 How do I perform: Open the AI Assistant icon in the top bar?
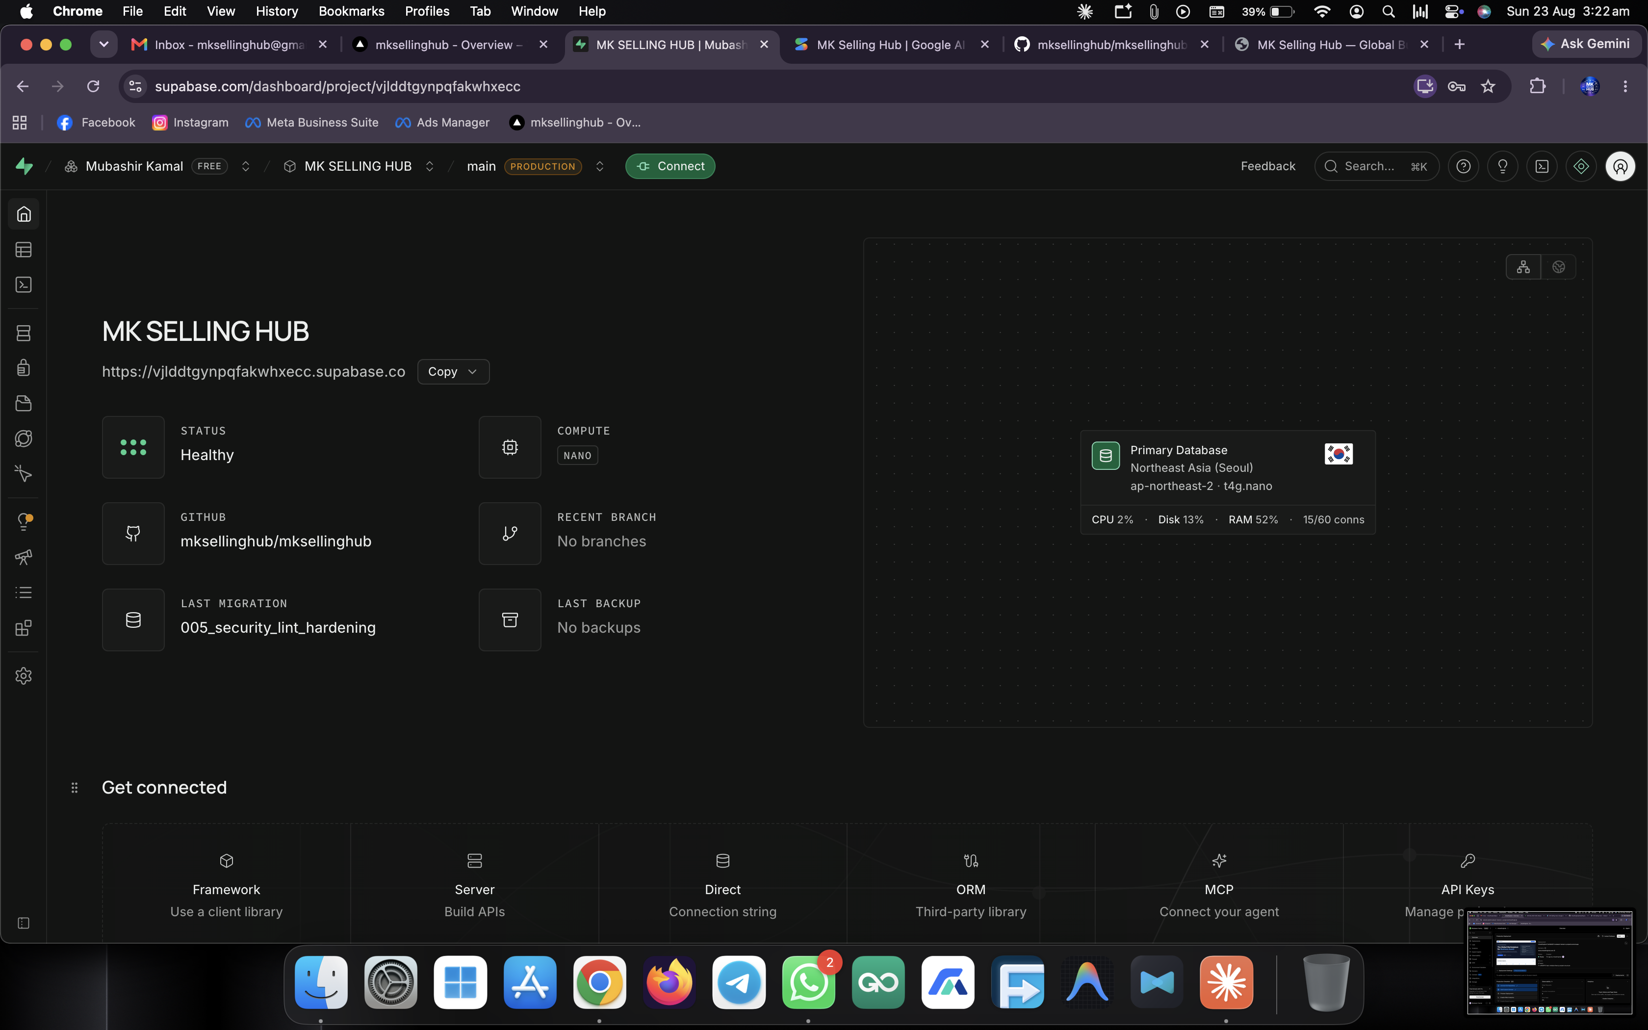[x=1581, y=166]
